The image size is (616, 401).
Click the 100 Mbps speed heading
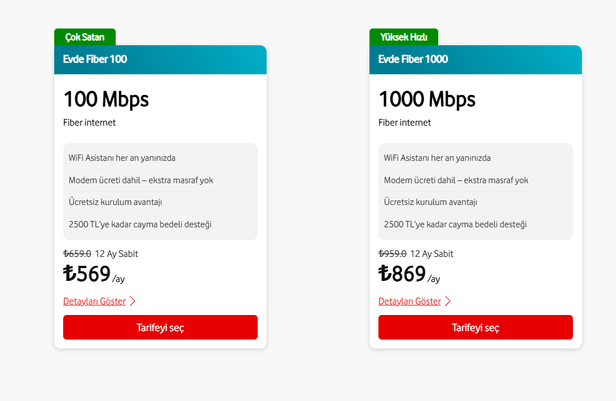106,99
